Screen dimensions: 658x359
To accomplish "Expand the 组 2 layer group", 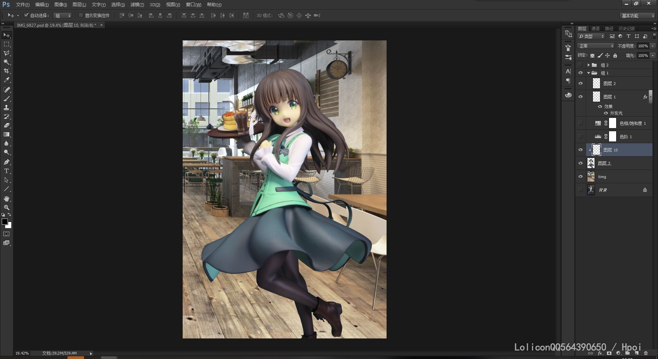I will (588, 65).
